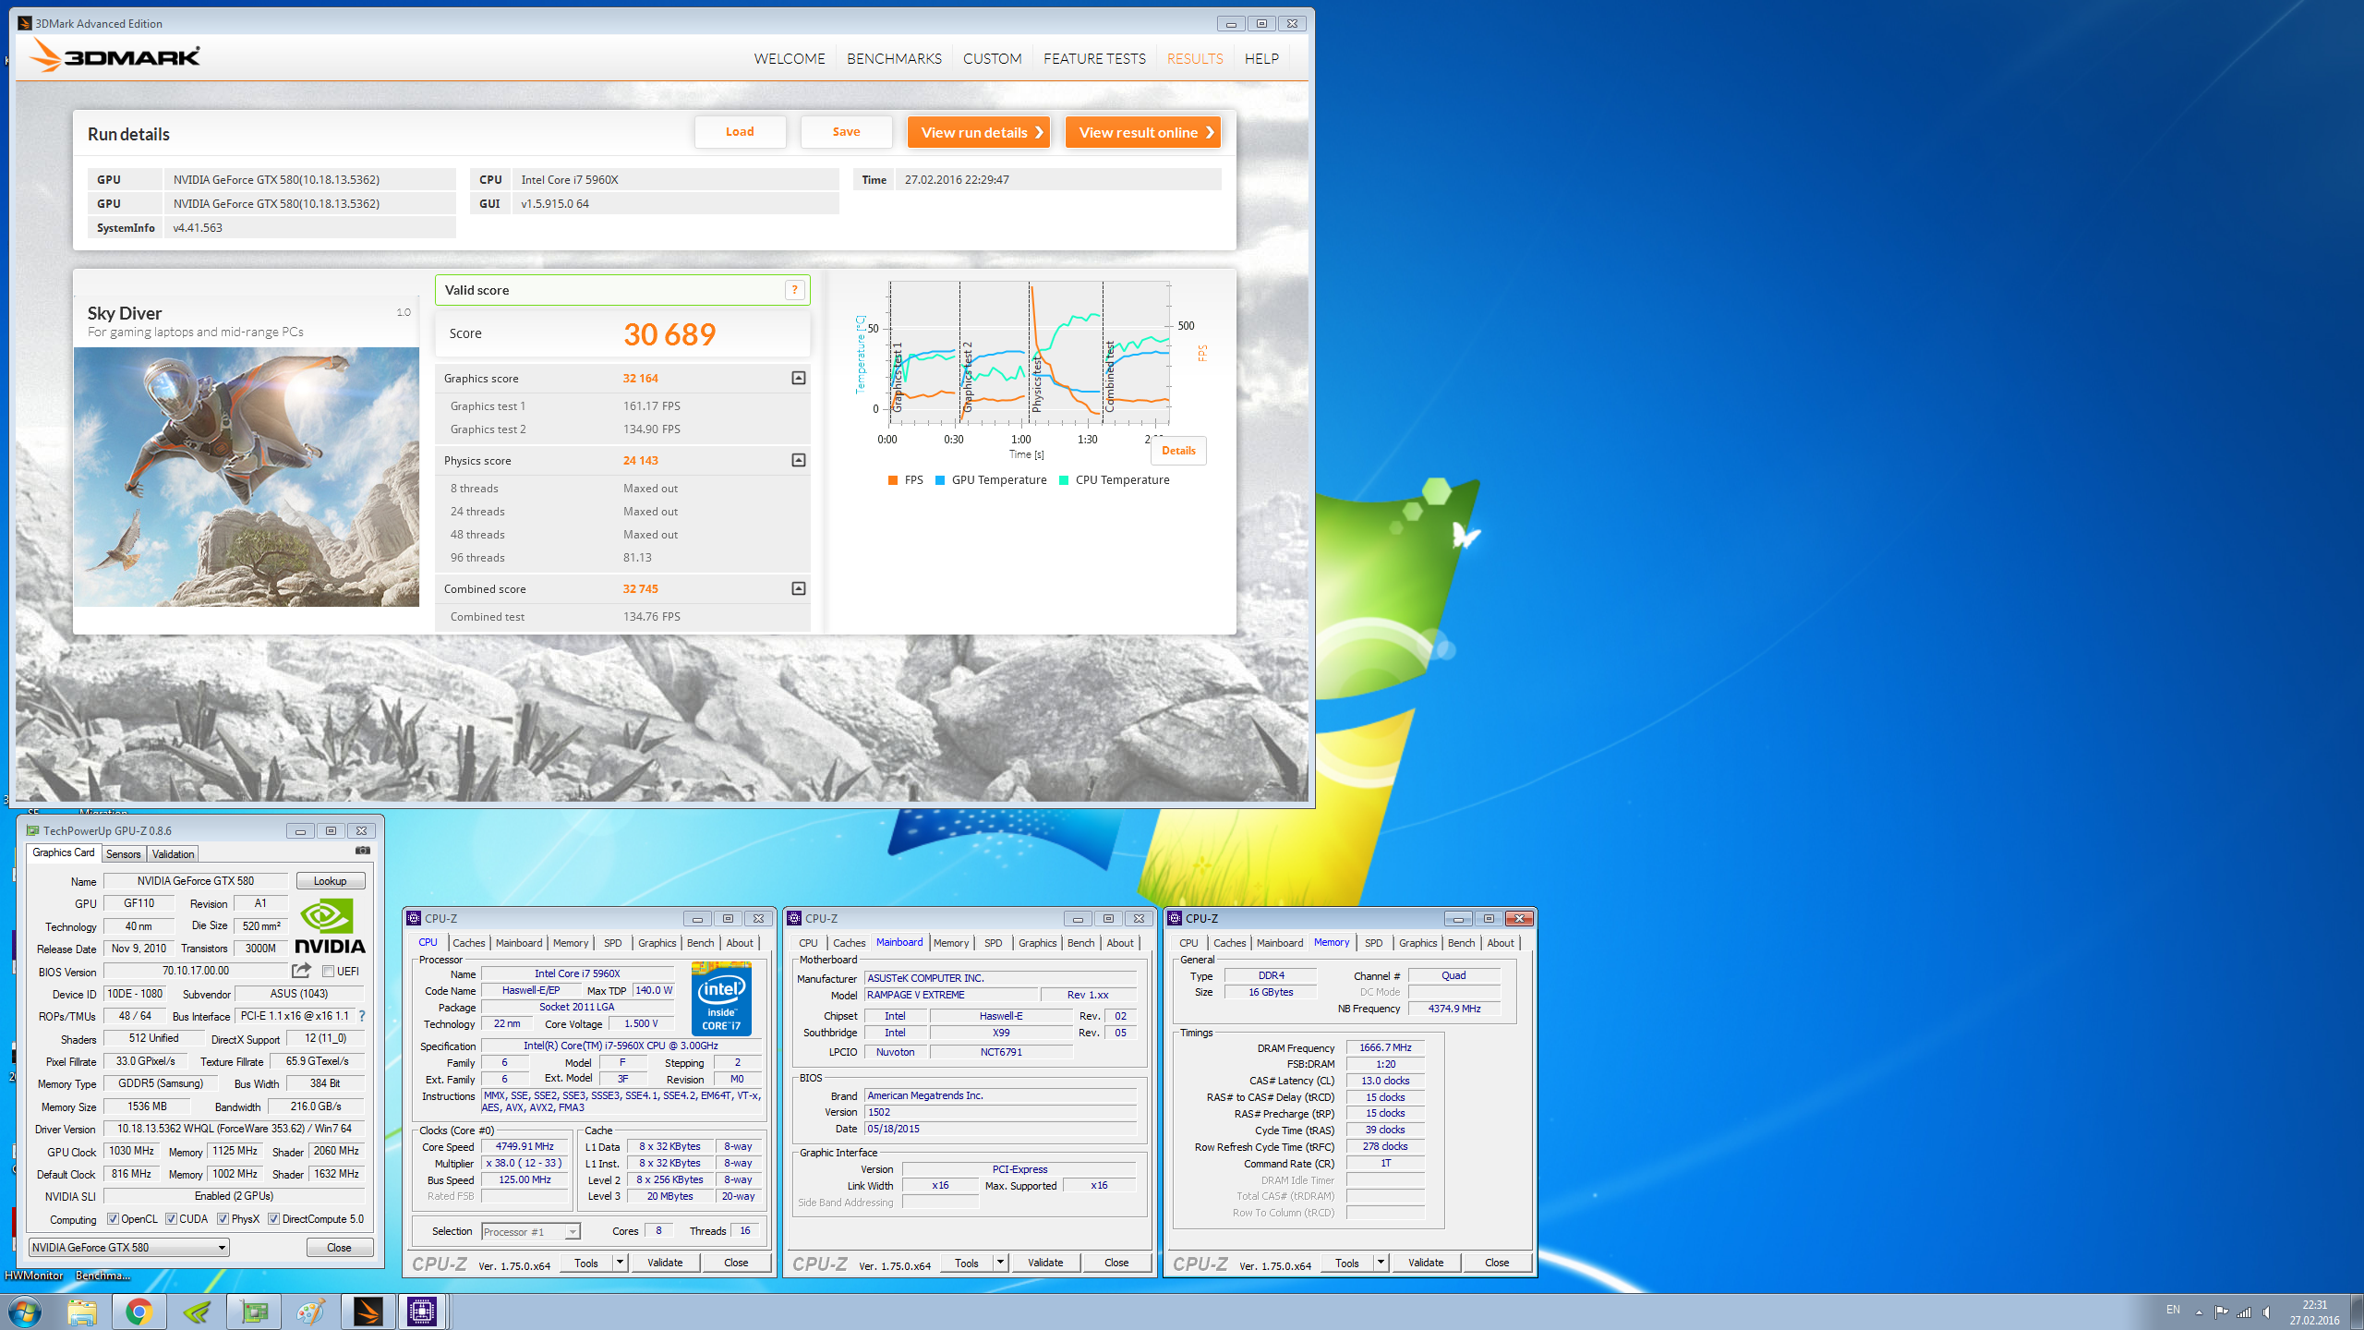This screenshot has width=2364, height=1330.
Task: Click the chart Details button
Action: (x=1178, y=451)
